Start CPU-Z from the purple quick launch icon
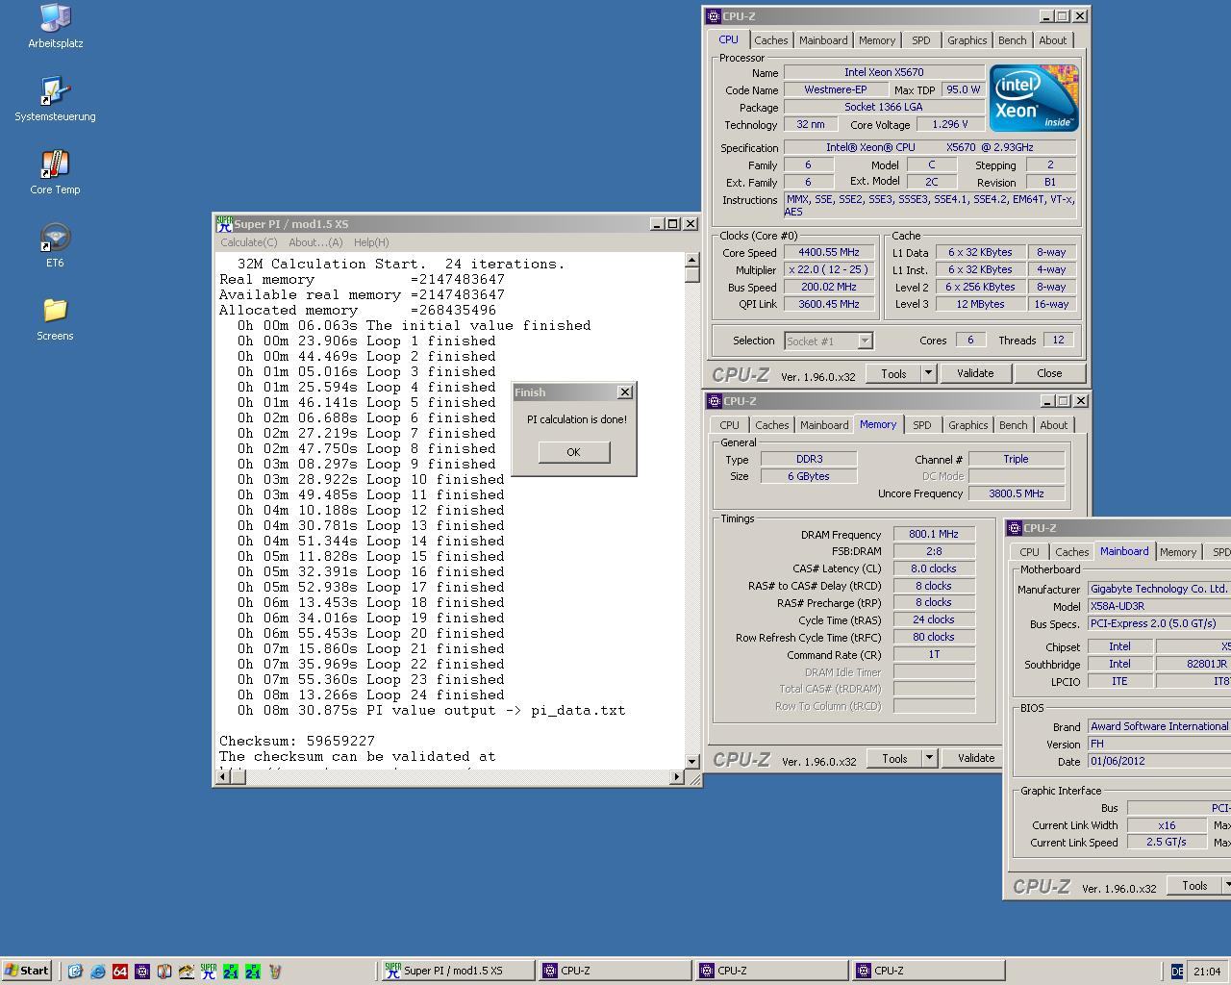This screenshot has width=1231, height=985. coord(141,972)
